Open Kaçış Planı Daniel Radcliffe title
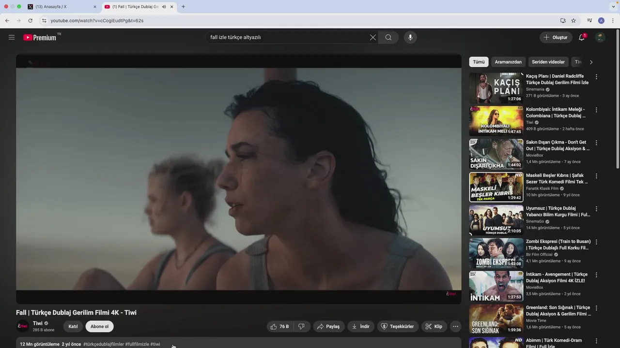 558,79
